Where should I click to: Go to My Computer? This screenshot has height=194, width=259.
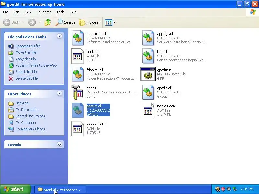coord(26,123)
